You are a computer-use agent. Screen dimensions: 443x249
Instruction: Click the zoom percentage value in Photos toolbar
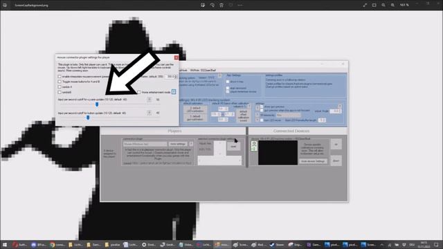(404, 5)
